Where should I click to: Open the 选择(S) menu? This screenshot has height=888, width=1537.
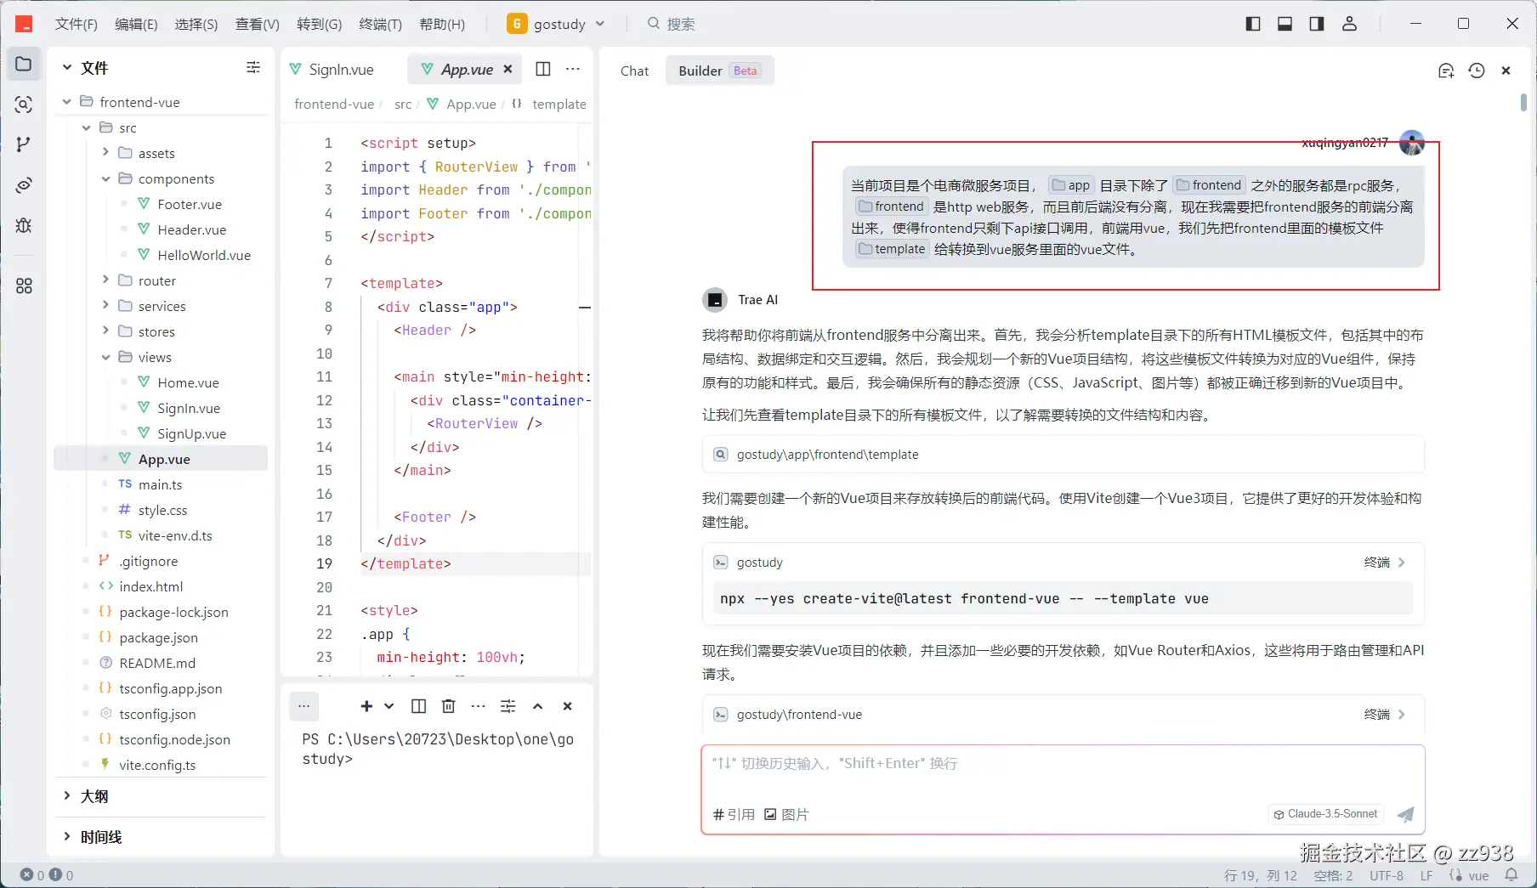point(196,24)
